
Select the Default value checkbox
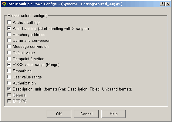(x=9, y=53)
